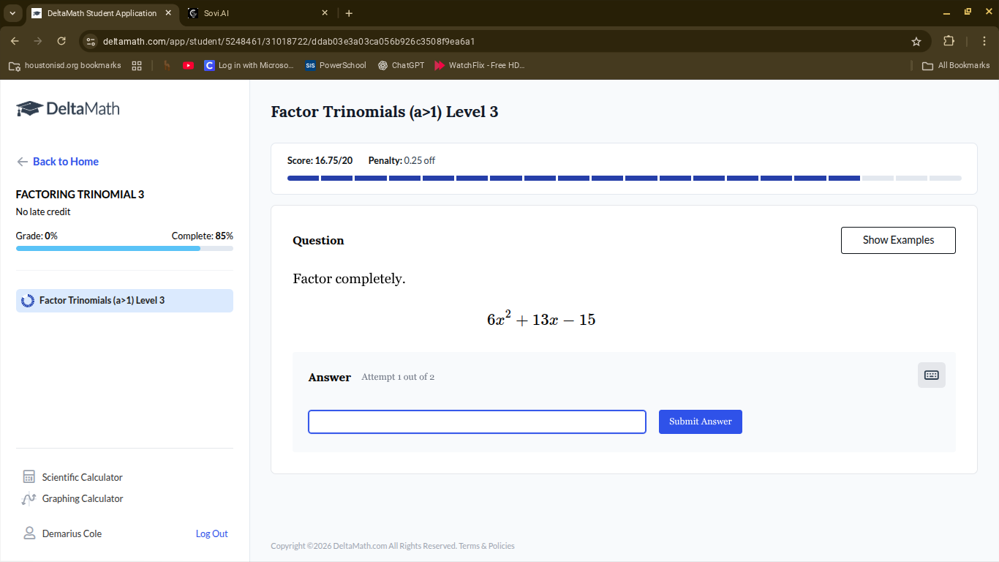Open the YouTube bookmark icon
Image resolution: width=999 pixels, height=562 pixels.
coord(188,65)
